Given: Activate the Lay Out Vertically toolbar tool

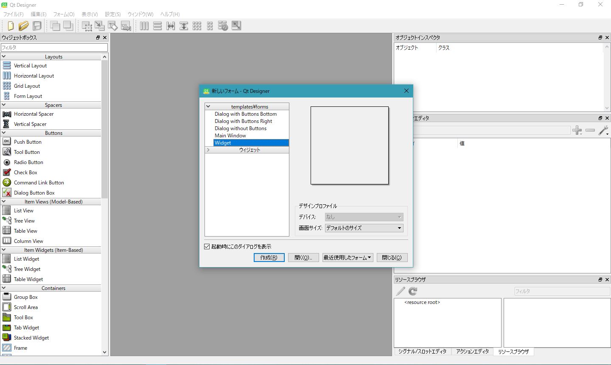Looking at the screenshot, I should click(x=157, y=26).
